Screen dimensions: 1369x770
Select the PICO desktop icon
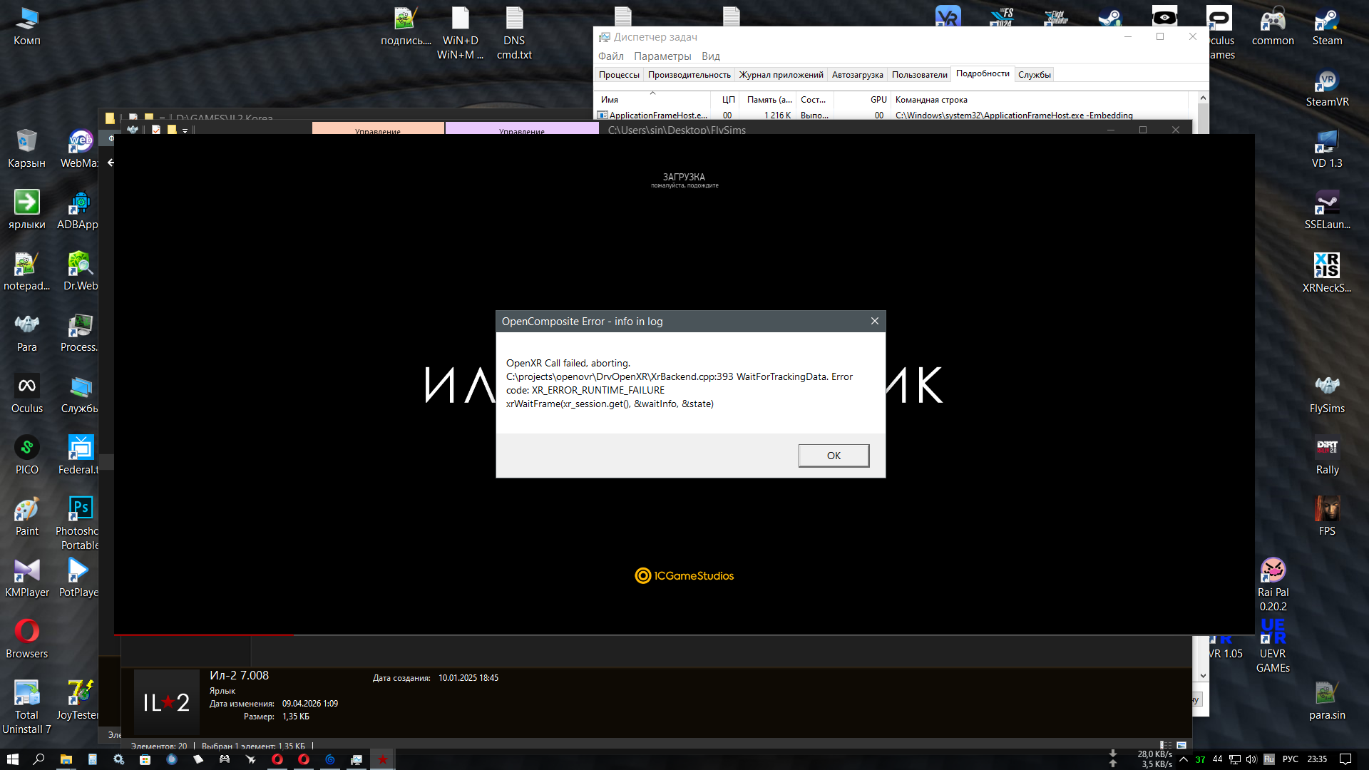pos(27,456)
